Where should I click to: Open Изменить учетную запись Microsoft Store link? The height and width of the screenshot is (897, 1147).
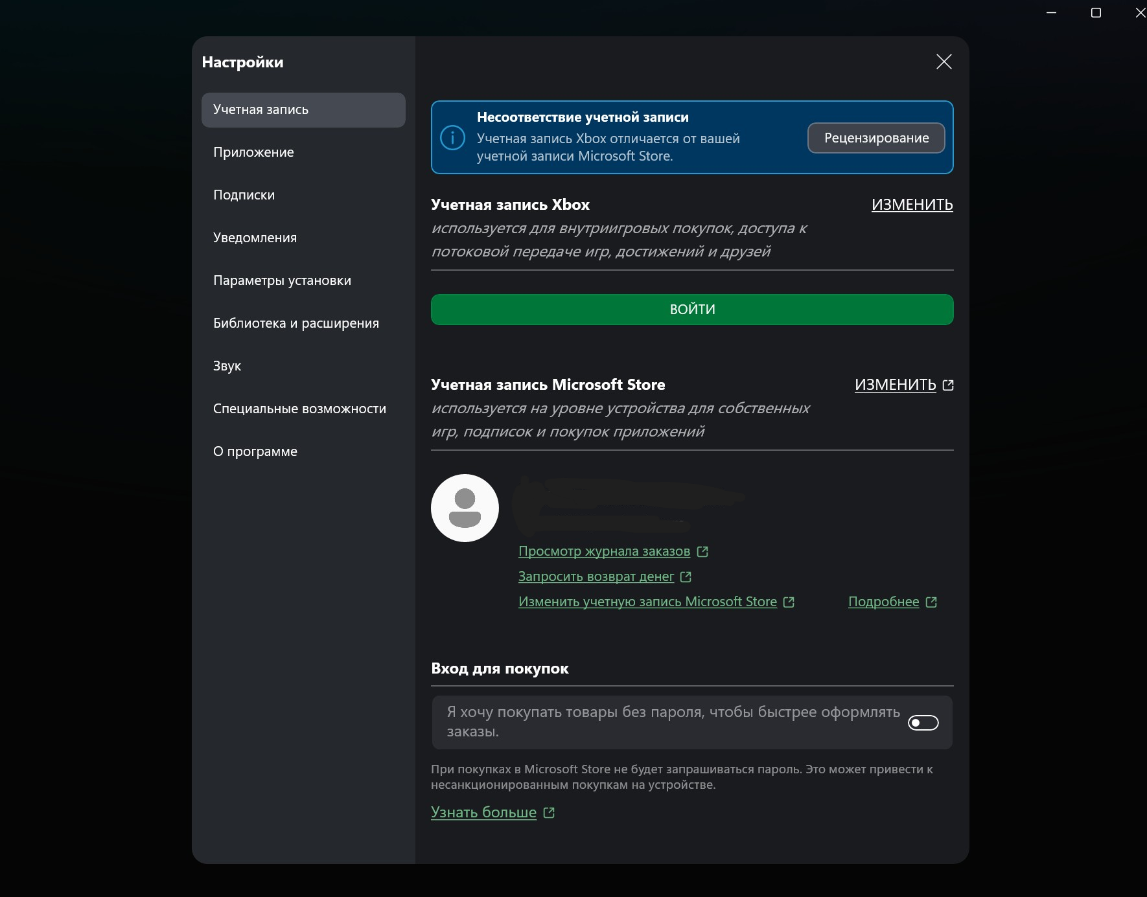(x=647, y=602)
